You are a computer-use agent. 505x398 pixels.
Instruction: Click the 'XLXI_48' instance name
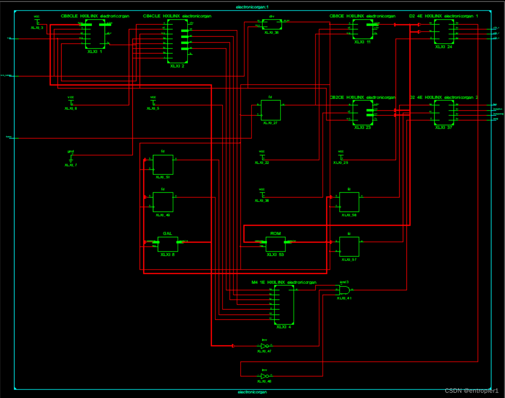tap(264, 382)
